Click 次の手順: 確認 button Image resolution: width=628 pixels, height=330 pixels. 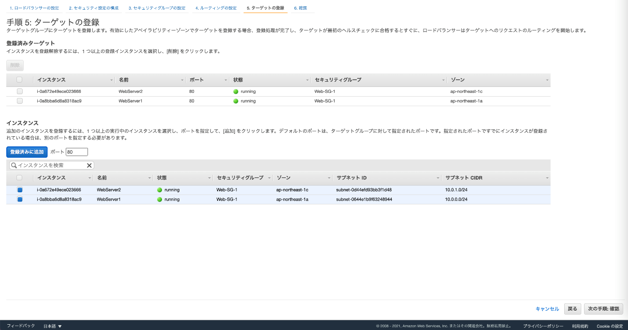603,309
